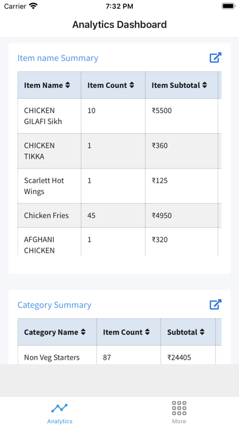Image resolution: width=239 pixels, height=425 pixels.
Task: Switch to the Analytics tab
Action: click(x=60, y=413)
